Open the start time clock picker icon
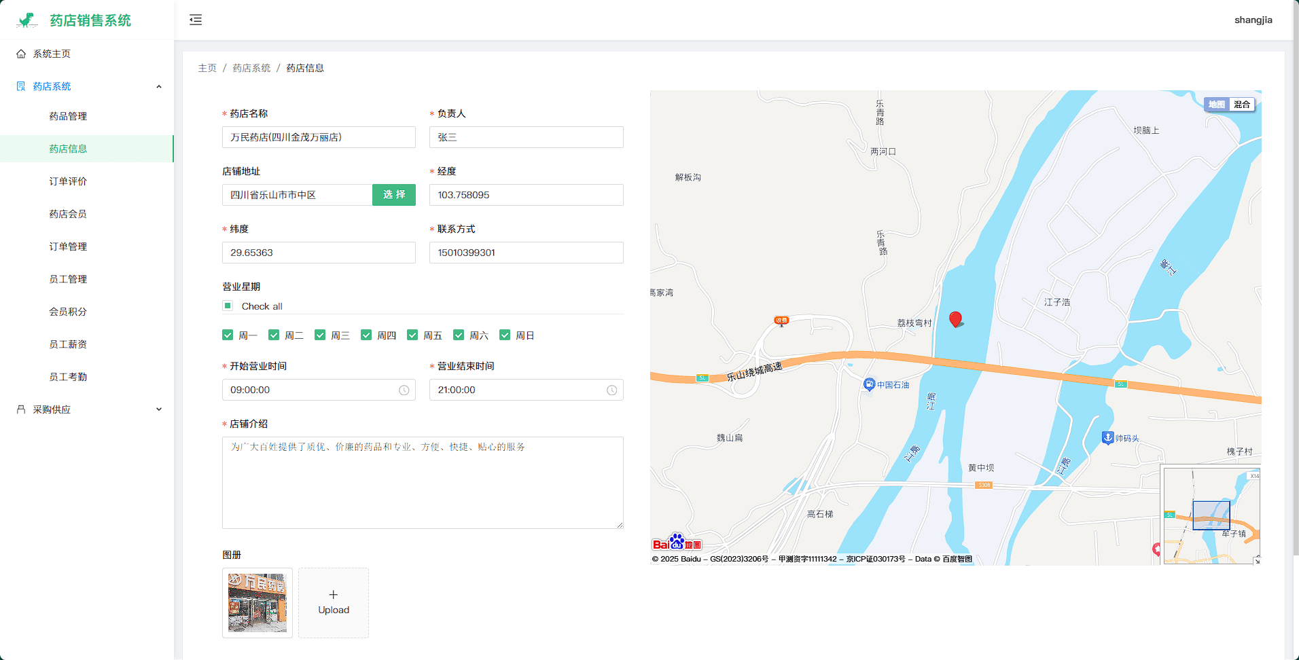 click(x=404, y=390)
